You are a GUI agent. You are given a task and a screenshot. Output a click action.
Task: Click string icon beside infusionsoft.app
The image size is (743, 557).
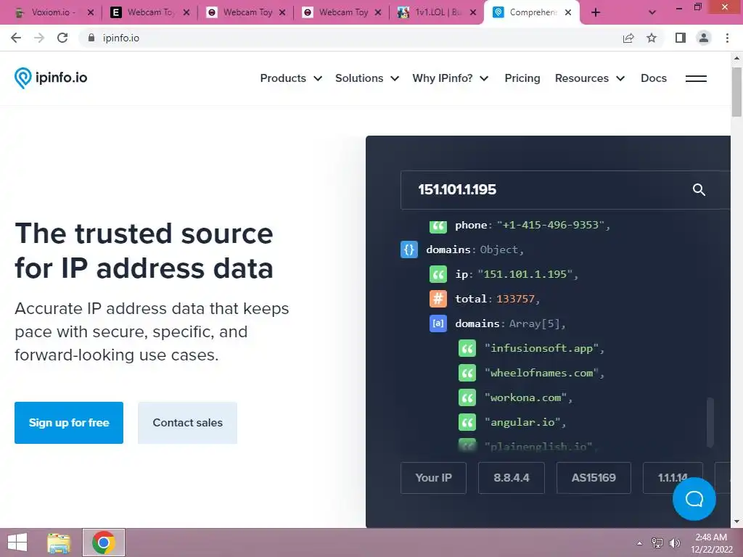pyautogui.click(x=467, y=349)
